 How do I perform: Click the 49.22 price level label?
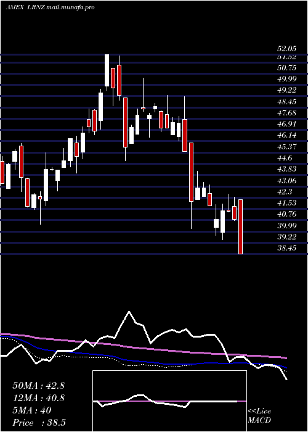pyautogui.click(x=287, y=90)
